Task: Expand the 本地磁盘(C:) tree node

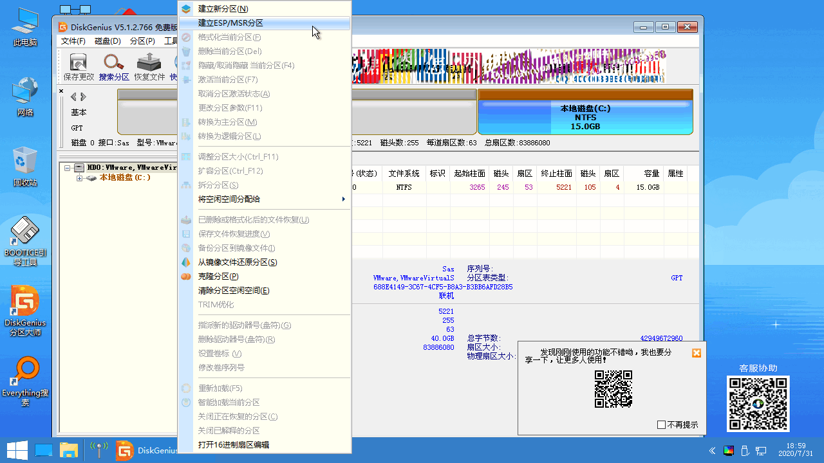Action: click(x=79, y=177)
